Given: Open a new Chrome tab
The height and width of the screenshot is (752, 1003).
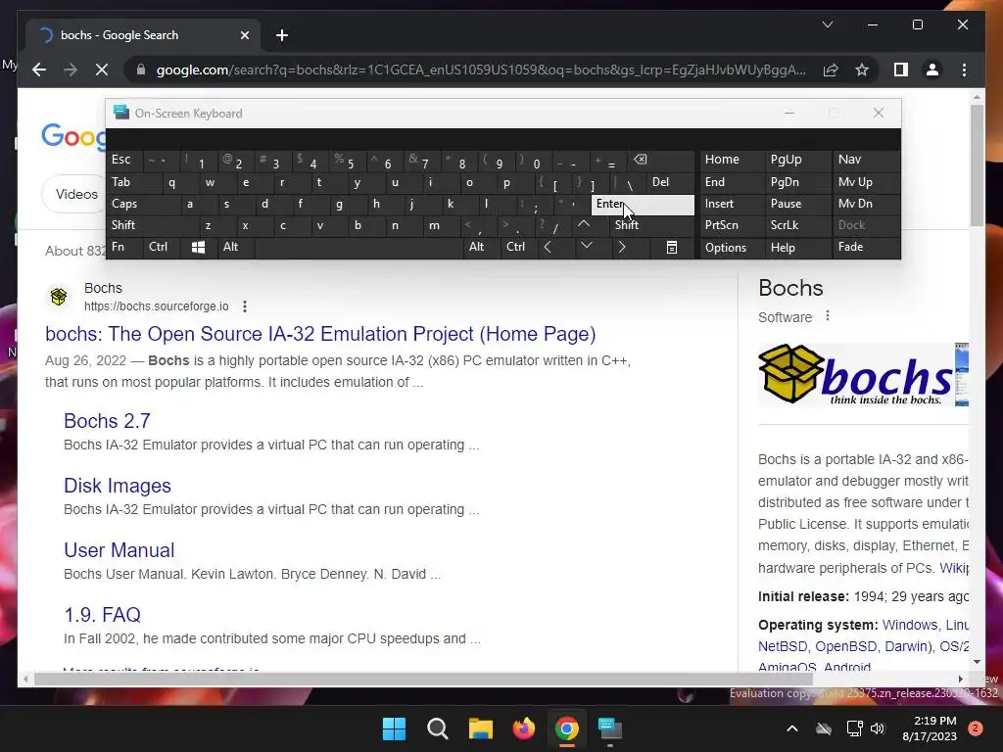Looking at the screenshot, I should click(282, 35).
